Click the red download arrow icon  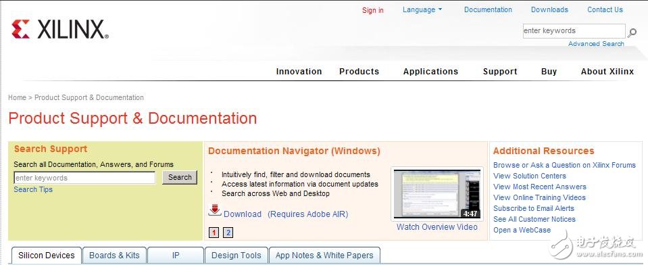pyautogui.click(x=214, y=210)
